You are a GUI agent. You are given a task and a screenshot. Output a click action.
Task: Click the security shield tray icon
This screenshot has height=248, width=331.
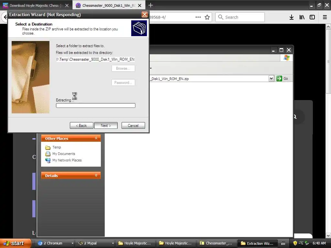(x=295, y=243)
